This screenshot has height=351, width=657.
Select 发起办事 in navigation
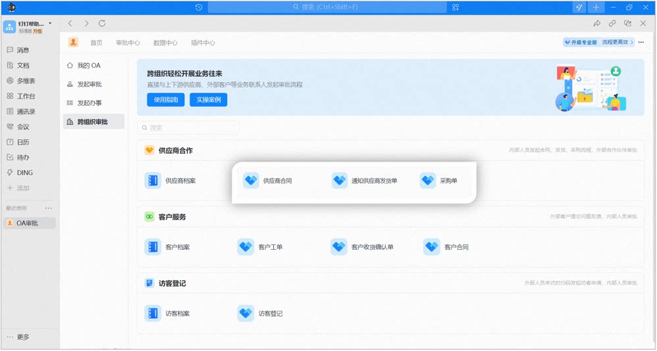coord(94,103)
